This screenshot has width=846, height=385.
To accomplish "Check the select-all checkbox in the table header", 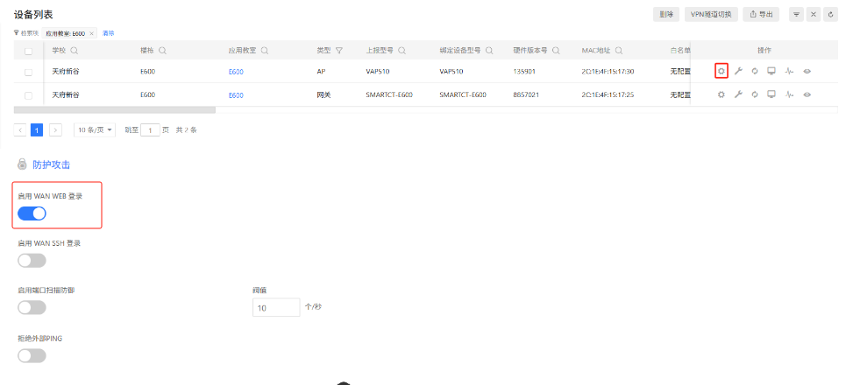I will tap(29, 51).
